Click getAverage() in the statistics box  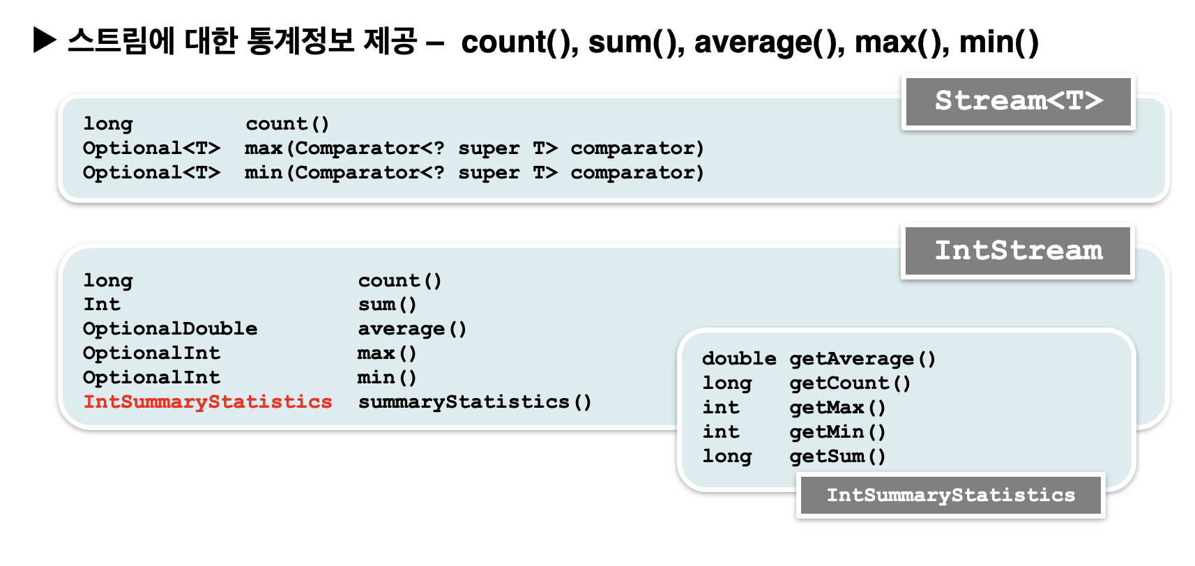tap(862, 359)
